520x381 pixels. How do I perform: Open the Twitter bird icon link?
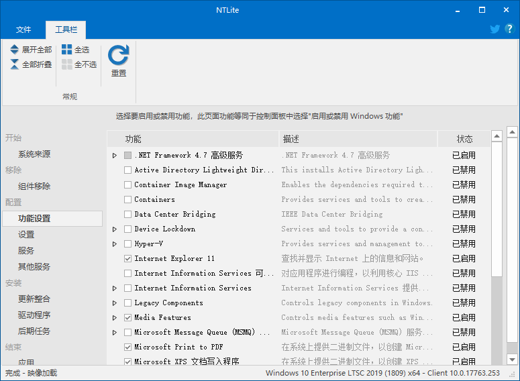(495, 29)
